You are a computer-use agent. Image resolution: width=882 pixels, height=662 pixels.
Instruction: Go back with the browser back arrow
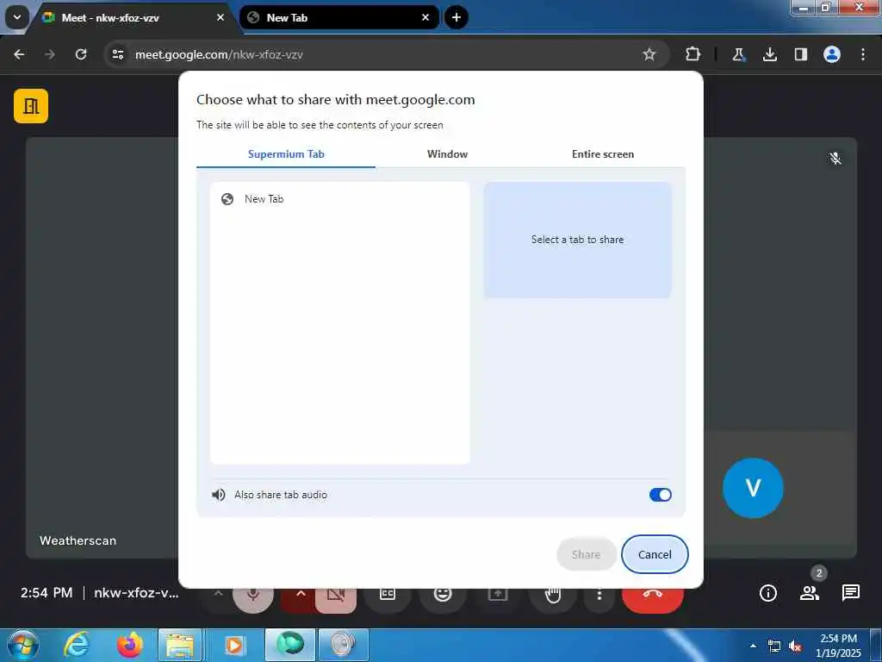tap(19, 54)
